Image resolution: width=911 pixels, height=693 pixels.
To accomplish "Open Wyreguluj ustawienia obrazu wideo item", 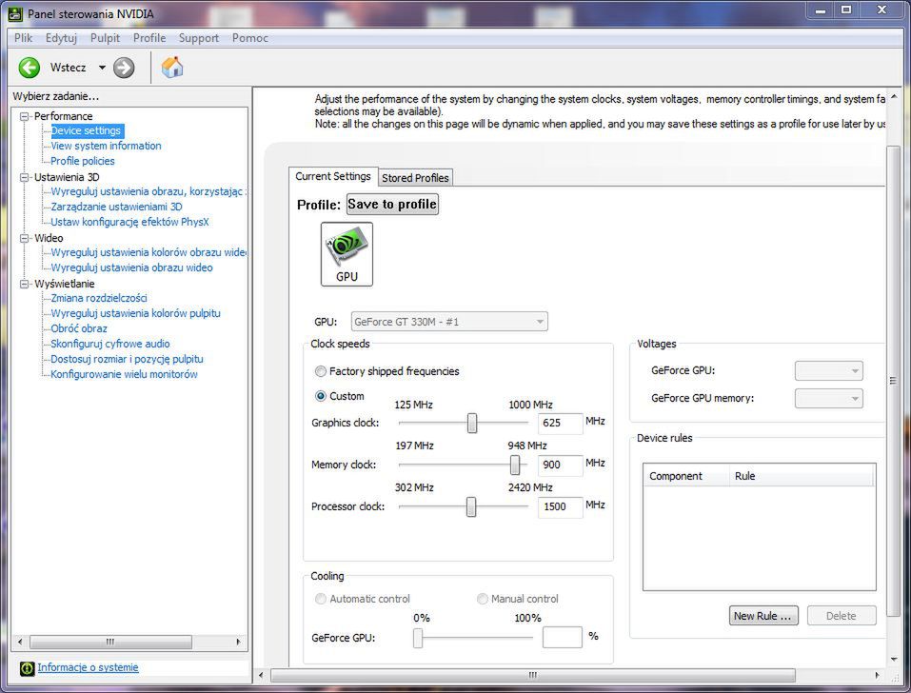I will pyautogui.click(x=132, y=267).
